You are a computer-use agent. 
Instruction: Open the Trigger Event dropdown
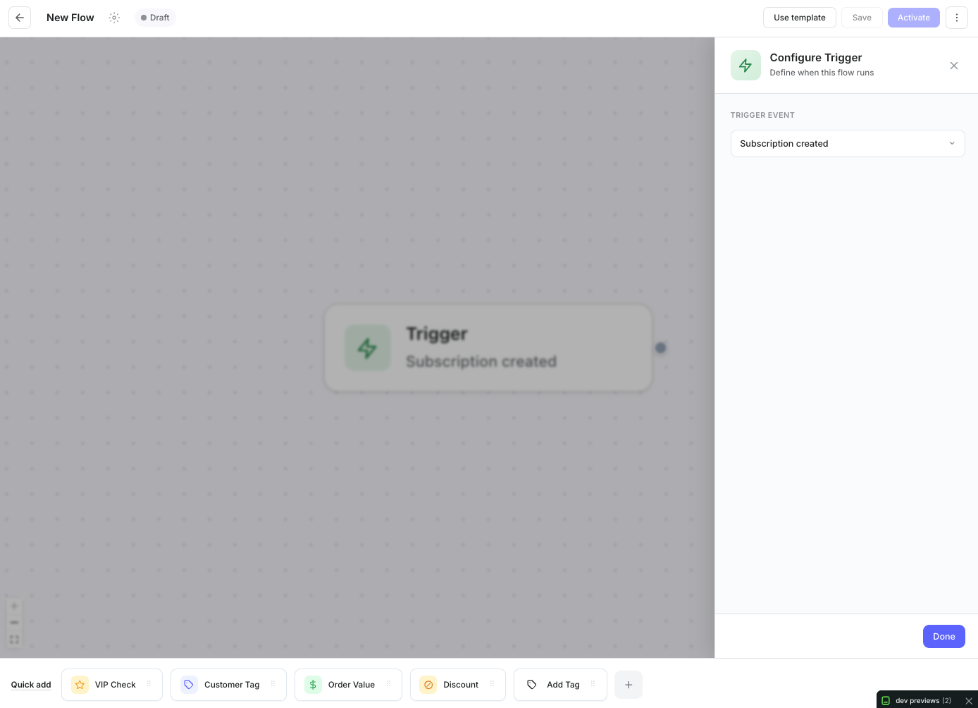[848, 144]
